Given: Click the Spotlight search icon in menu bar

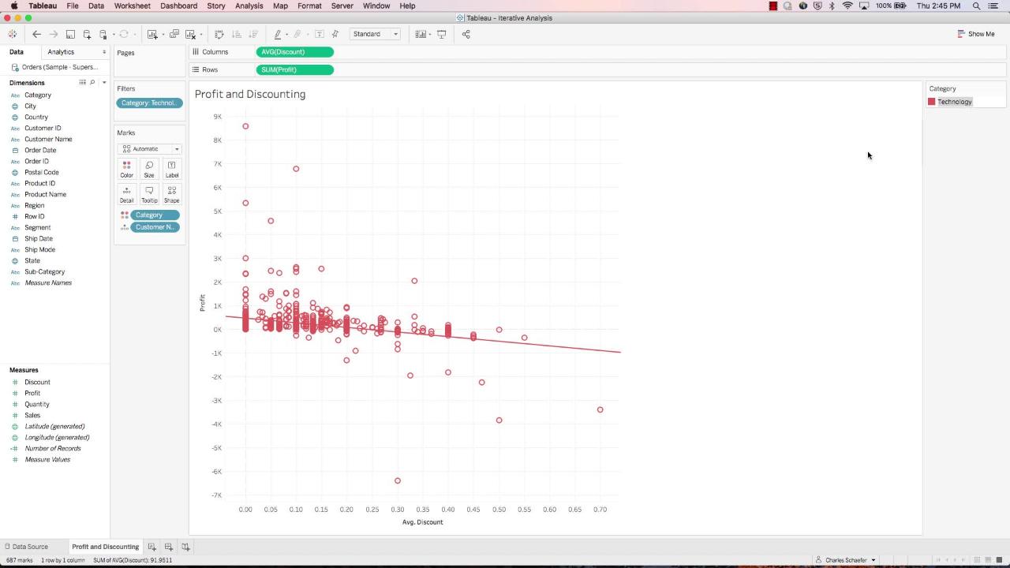Looking at the screenshot, I should point(976,6).
